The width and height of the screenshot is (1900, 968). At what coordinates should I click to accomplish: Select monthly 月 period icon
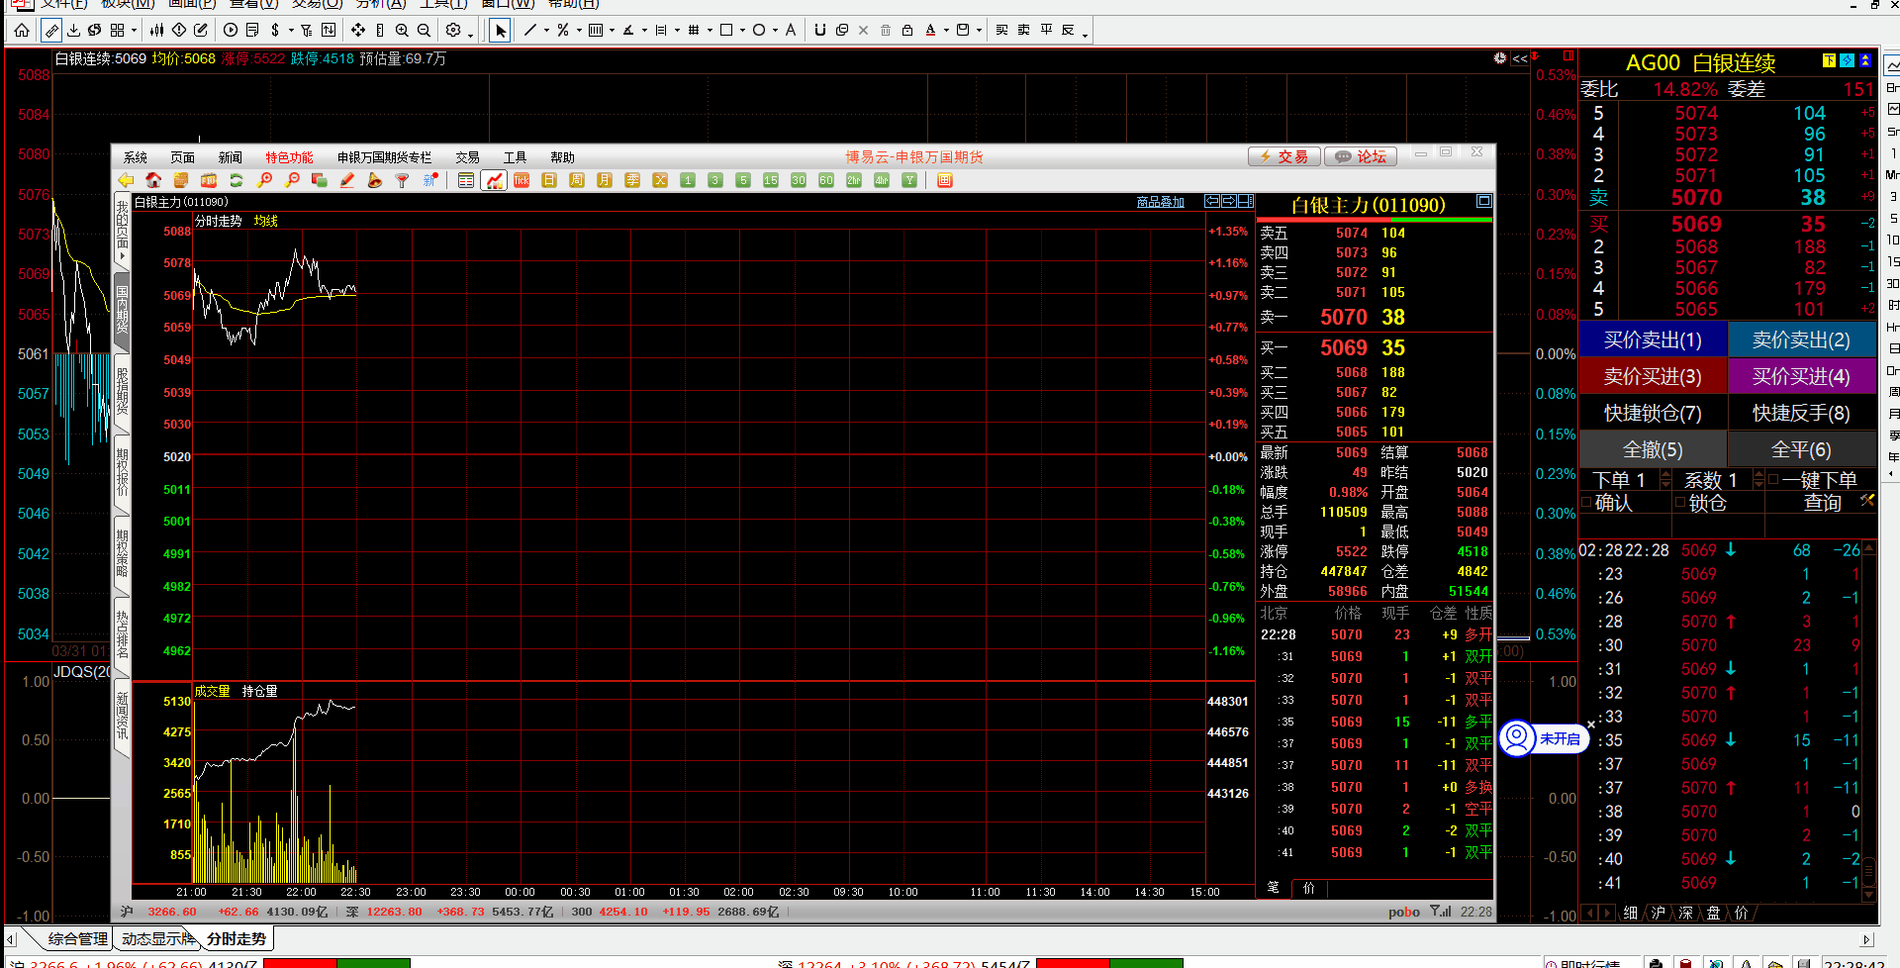point(605,180)
